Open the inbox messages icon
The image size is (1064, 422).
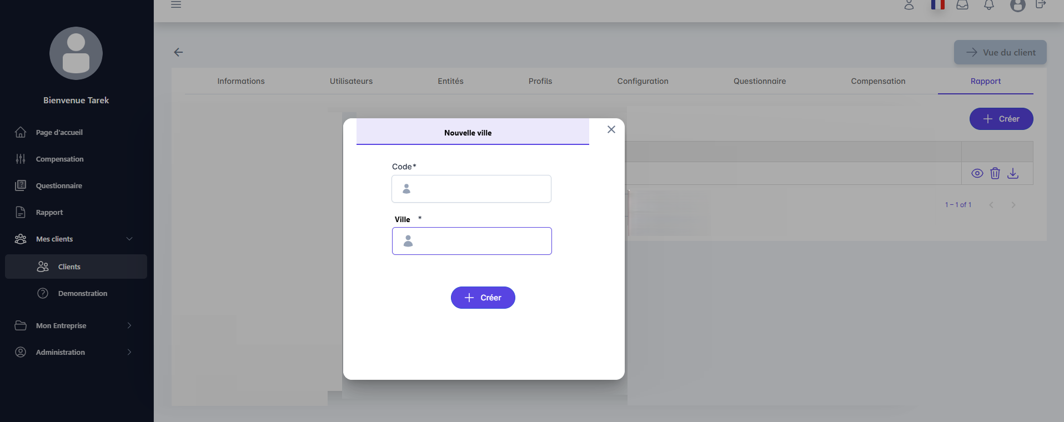pyautogui.click(x=962, y=5)
